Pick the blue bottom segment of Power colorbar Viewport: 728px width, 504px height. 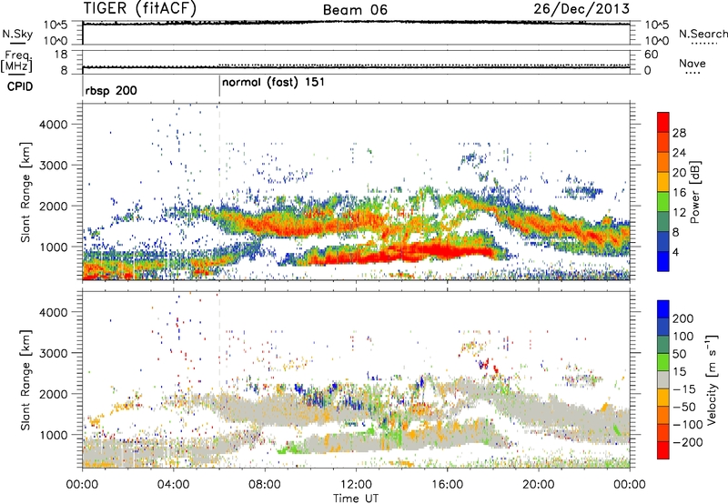tap(663, 261)
